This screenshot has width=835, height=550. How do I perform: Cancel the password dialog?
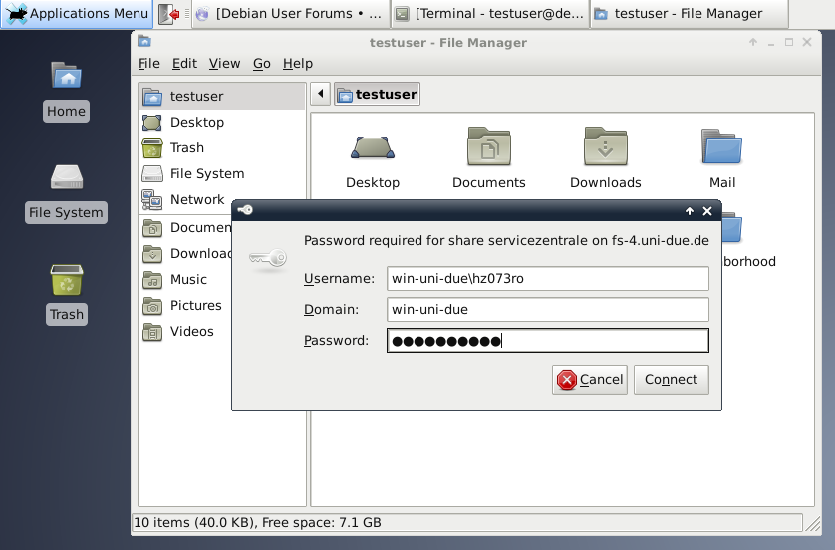tap(590, 380)
